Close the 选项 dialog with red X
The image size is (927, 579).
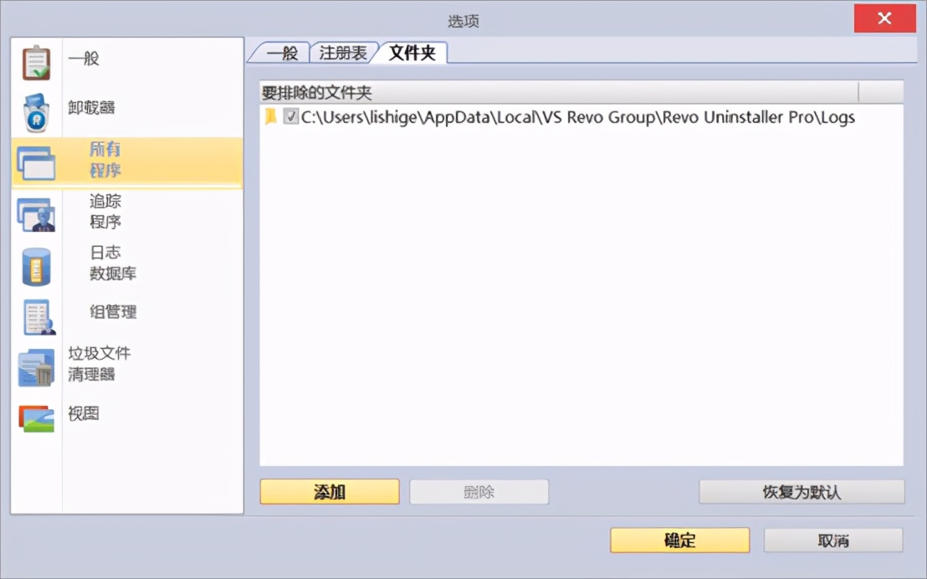(884, 18)
